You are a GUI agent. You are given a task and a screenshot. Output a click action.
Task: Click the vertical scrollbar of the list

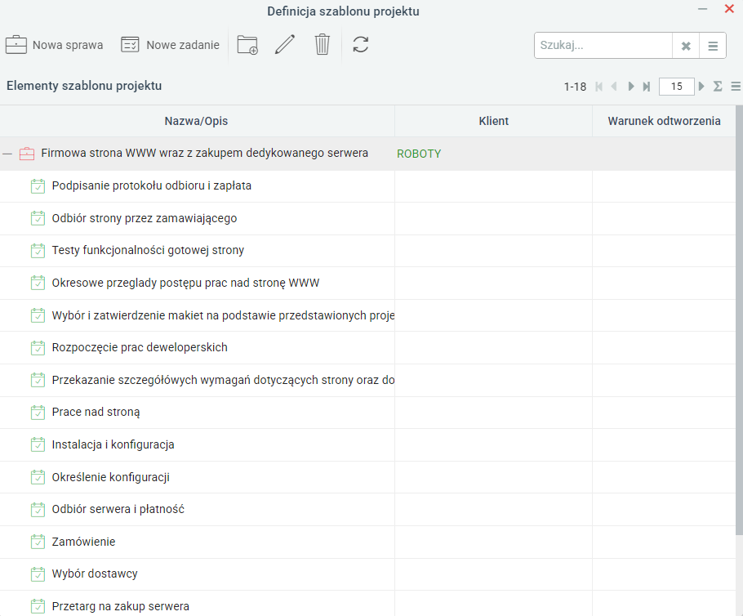tap(739, 320)
